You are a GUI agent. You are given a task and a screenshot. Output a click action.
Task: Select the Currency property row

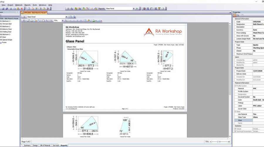click(x=249, y=30)
